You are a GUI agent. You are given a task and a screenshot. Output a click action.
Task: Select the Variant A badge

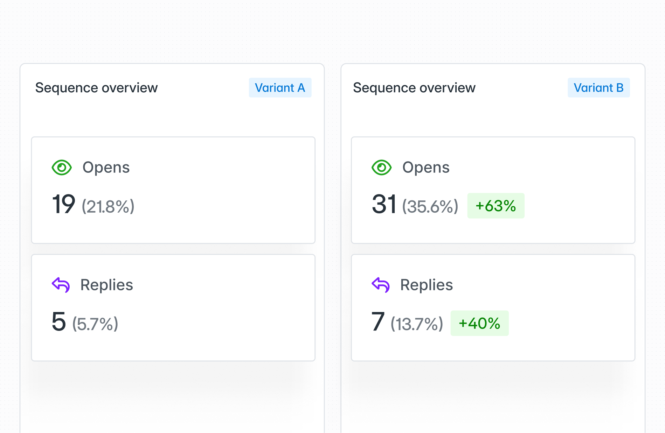click(280, 88)
